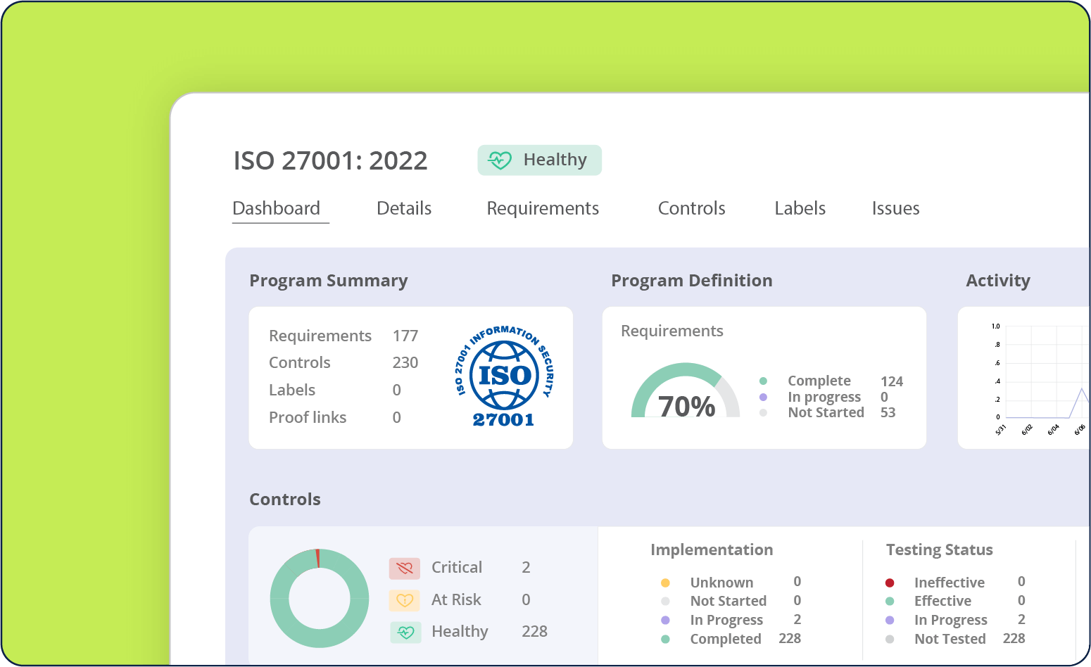Click the In progress legend dot under Requirements
This screenshot has width=1091, height=667.
(x=763, y=397)
